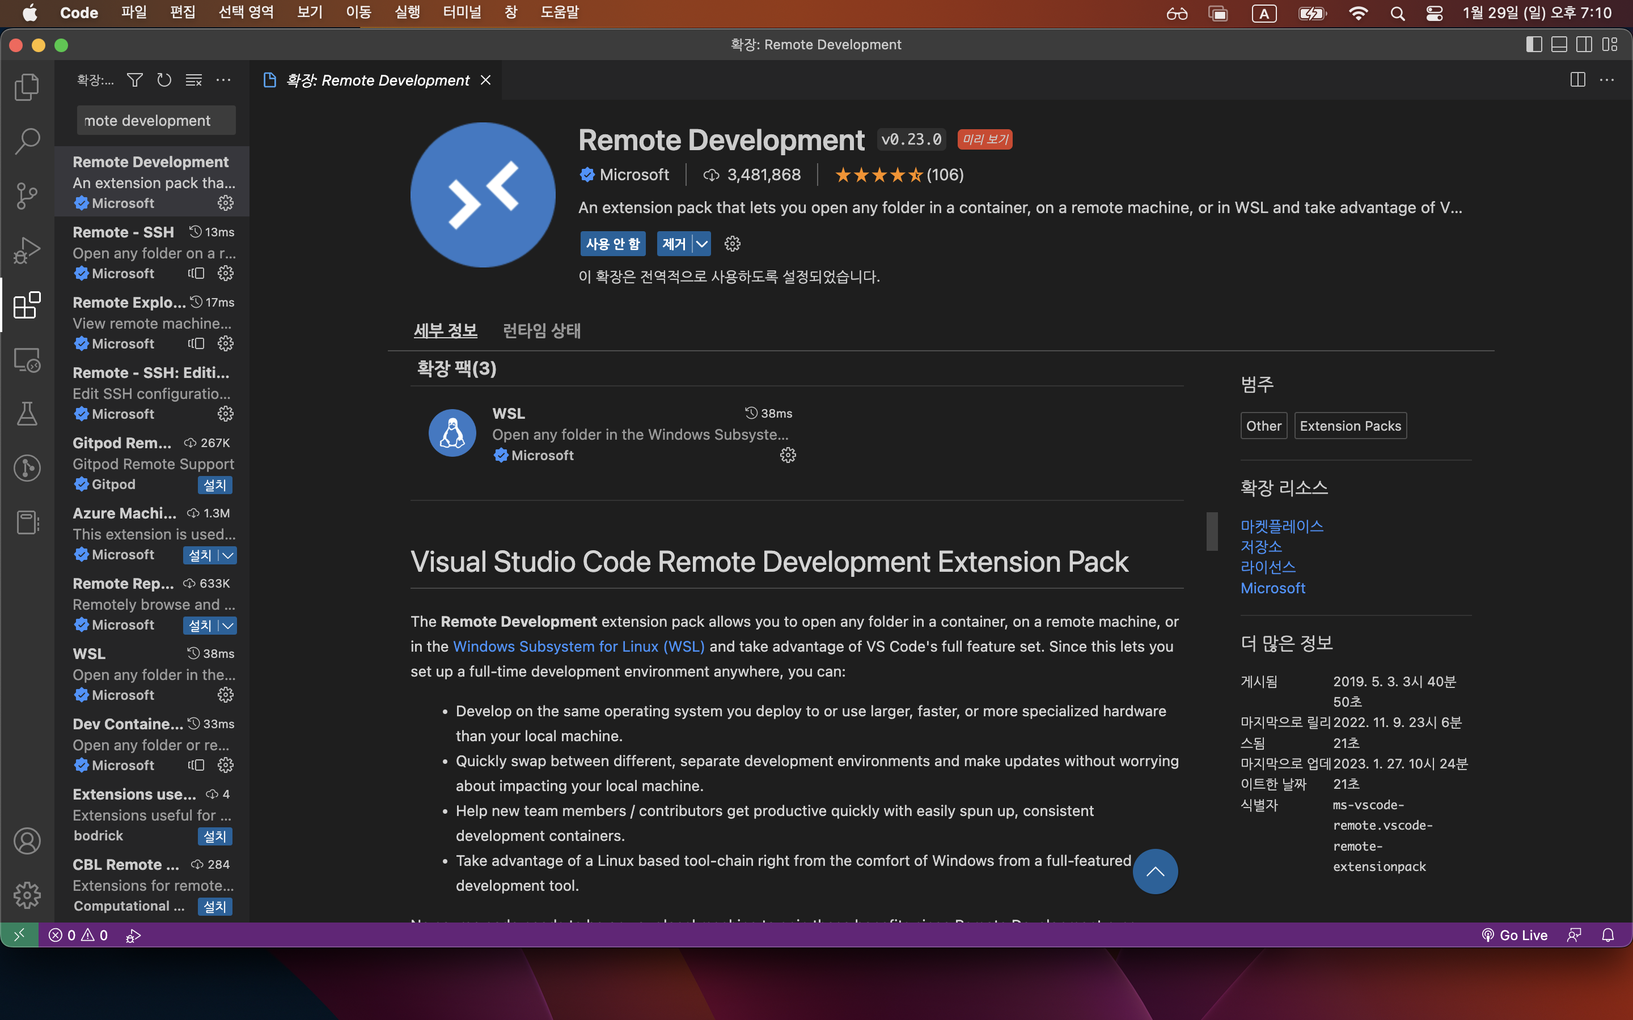Open the 라이선스 license link
The width and height of the screenshot is (1633, 1020).
coord(1268,567)
